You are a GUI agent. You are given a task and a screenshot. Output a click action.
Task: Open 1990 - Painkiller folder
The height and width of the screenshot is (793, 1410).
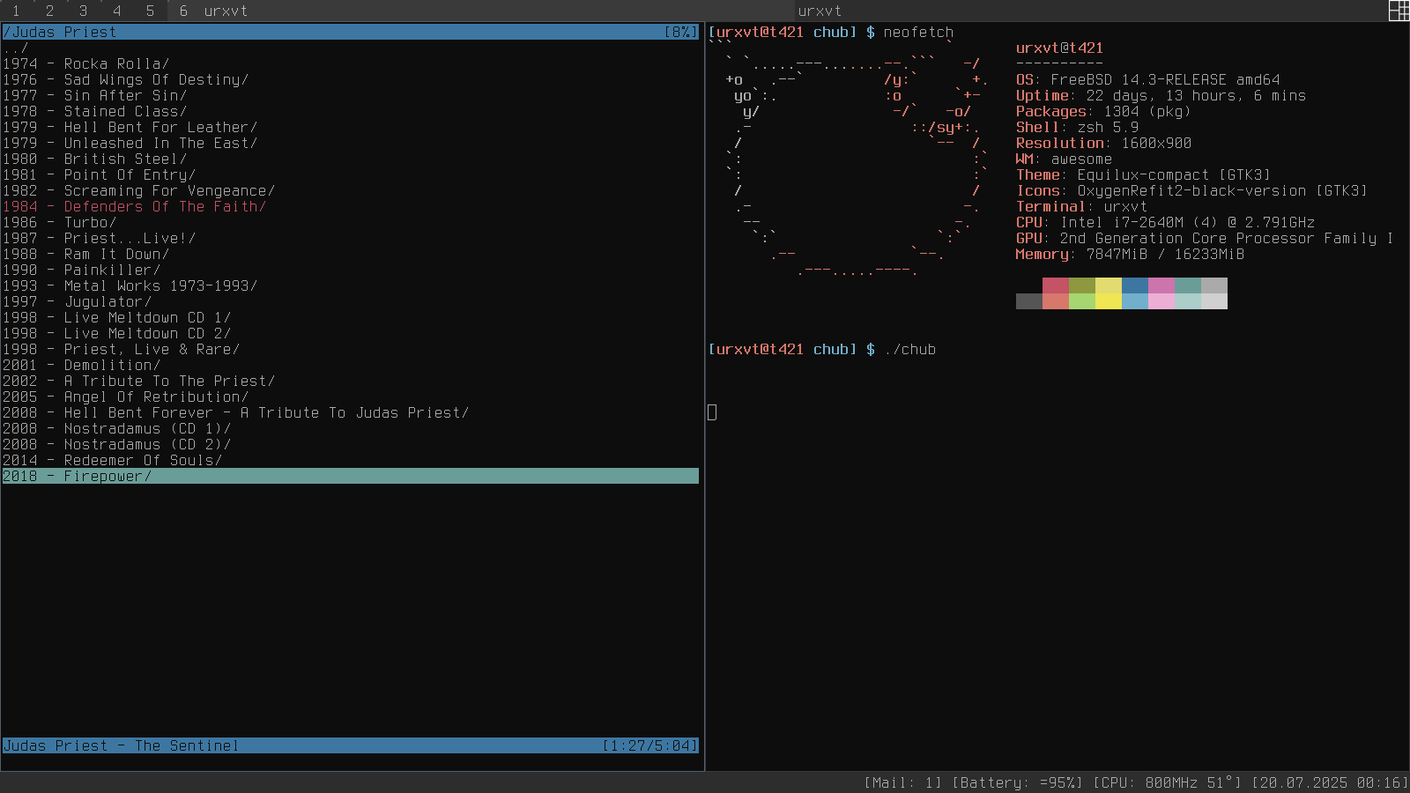click(81, 270)
